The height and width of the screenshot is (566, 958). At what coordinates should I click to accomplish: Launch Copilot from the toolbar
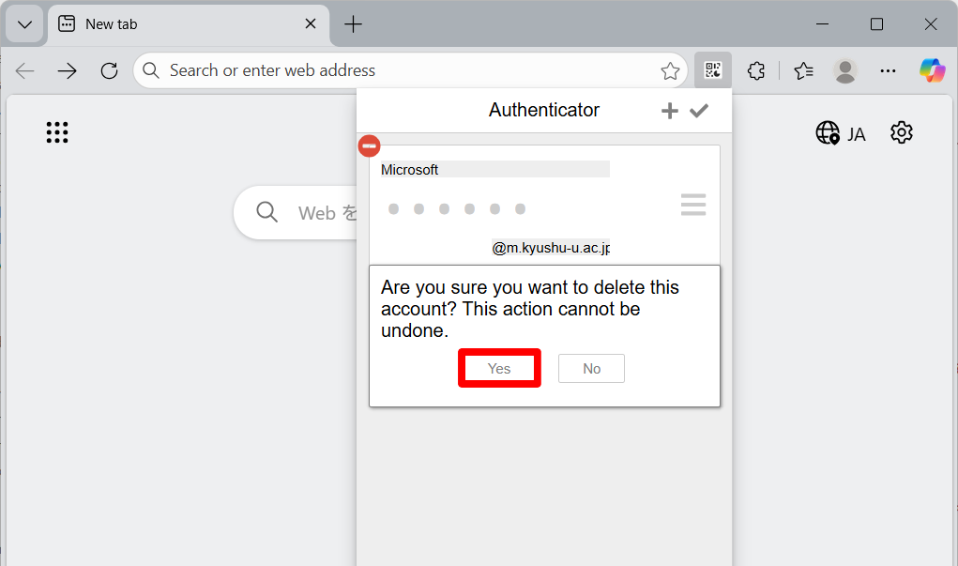(x=932, y=70)
